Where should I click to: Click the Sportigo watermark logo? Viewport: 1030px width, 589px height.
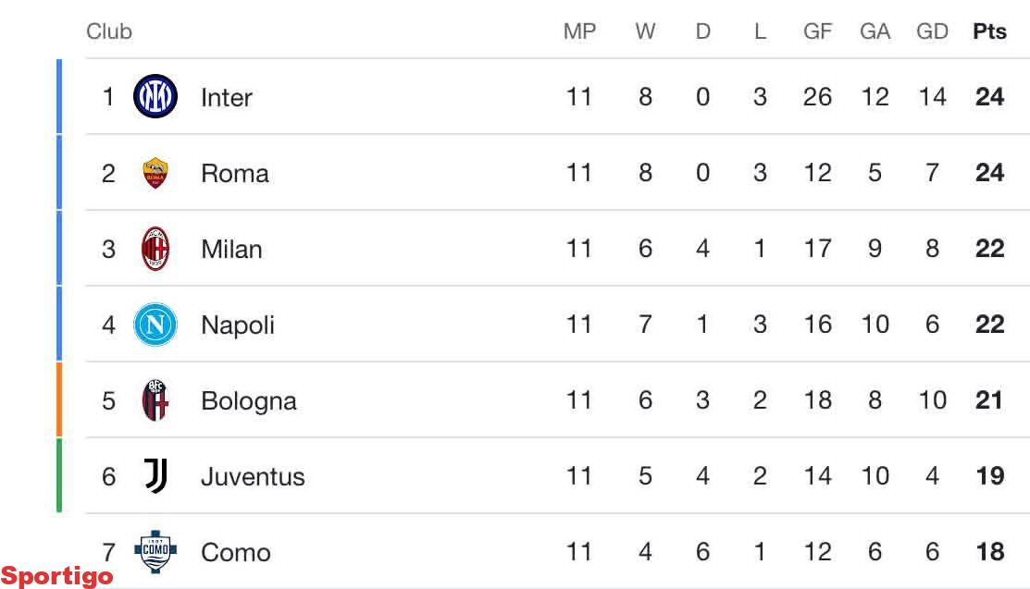click(x=57, y=576)
